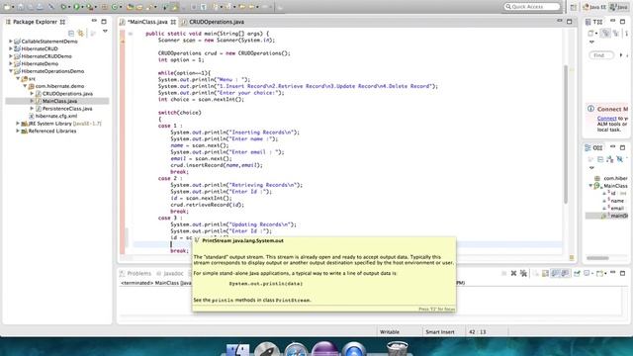Collapse the src folder
Image resolution: width=633 pixels, height=356 pixels.
point(18,78)
